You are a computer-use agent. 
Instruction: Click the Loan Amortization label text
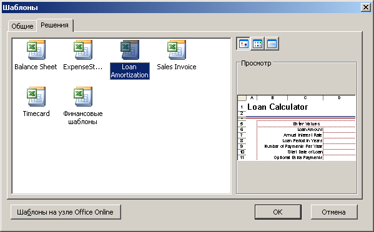[x=129, y=71]
